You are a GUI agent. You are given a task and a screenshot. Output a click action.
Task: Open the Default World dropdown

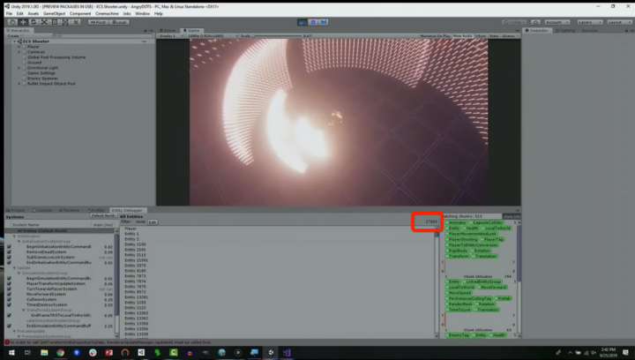click(x=103, y=216)
